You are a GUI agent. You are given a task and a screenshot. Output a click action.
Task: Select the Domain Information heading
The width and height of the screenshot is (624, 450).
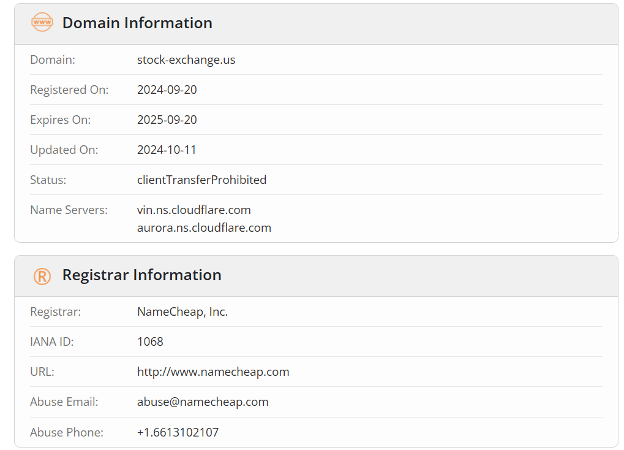pos(137,23)
